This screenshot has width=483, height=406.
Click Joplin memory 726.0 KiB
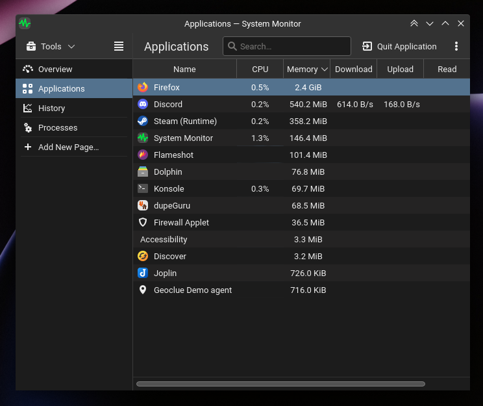pos(308,273)
